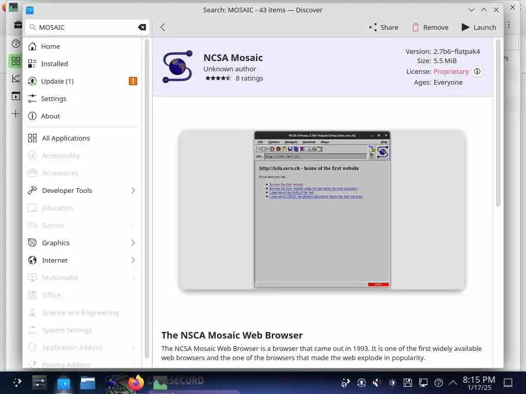Screen dimensions: 526x394
Task: Click the "Unknown author" text
Action: tap(230, 69)
